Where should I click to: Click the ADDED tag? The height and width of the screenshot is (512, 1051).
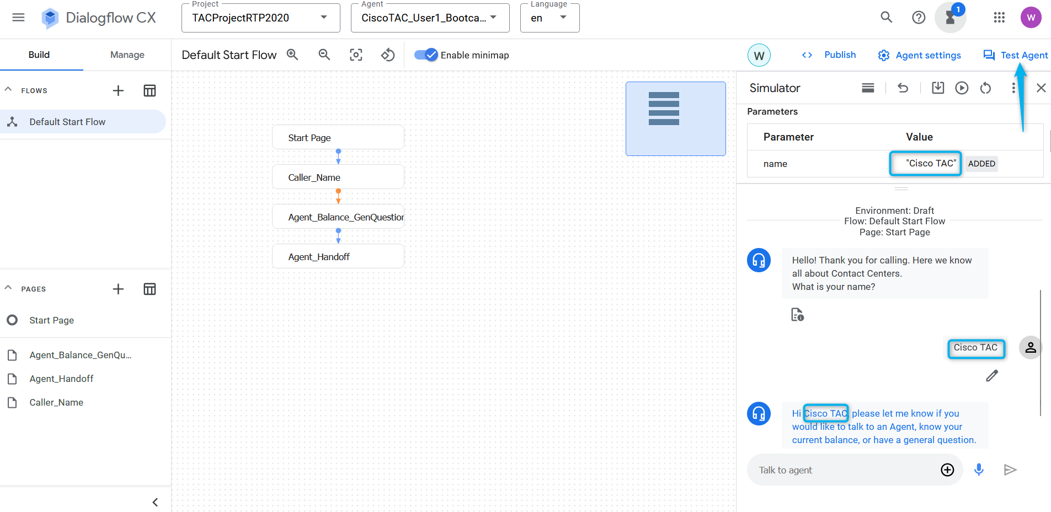tap(981, 164)
